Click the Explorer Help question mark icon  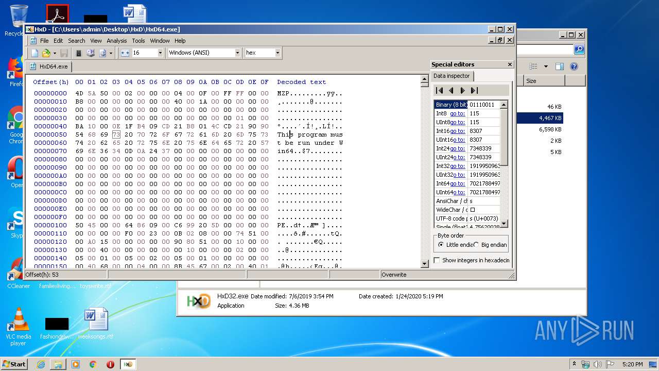574,66
